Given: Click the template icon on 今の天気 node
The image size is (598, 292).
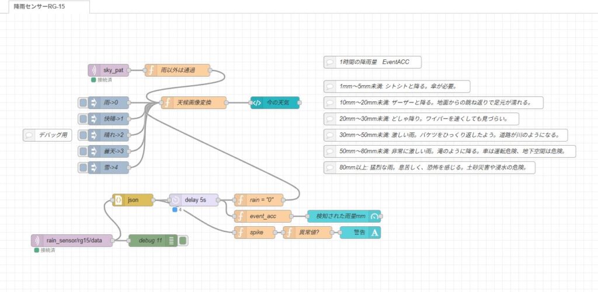Looking at the screenshot, I should pos(256,103).
